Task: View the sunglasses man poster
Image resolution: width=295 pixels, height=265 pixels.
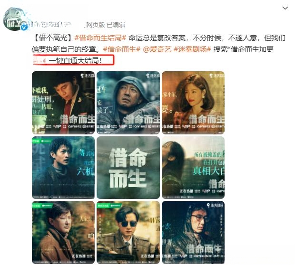Action: tap(128, 232)
